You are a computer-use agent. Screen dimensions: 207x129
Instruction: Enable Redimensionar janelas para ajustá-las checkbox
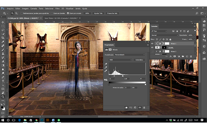click(22, 13)
